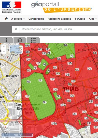Switch basemap using the overview thumbnail
This screenshot has height=138, width=98.
[x=16, y=49]
